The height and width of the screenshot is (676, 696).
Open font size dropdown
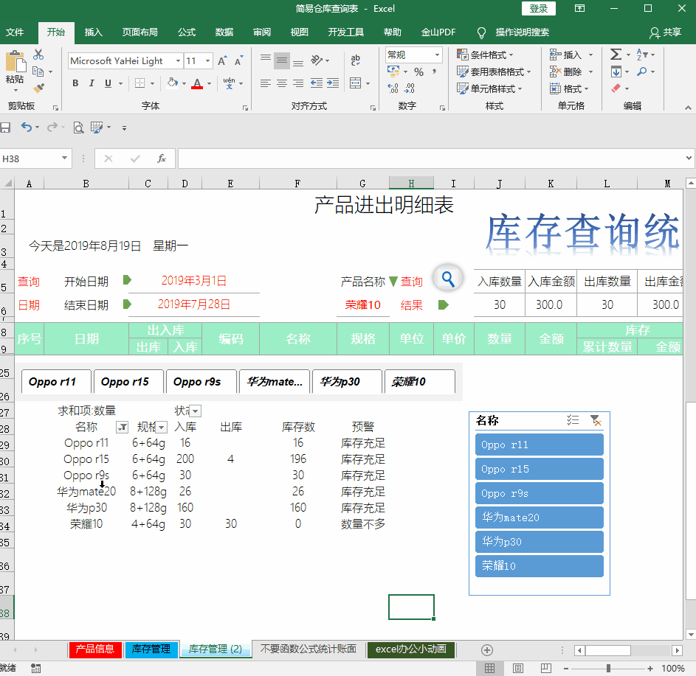pos(207,60)
